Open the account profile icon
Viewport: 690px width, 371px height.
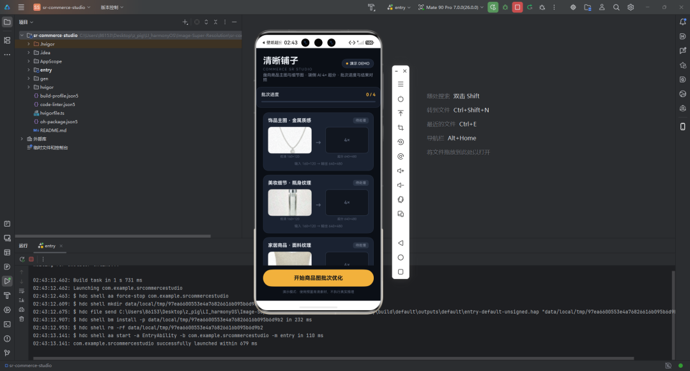(x=602, y=7)
